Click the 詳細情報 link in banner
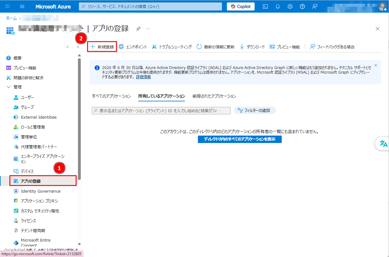389x257 pixels. click(143, 77)
